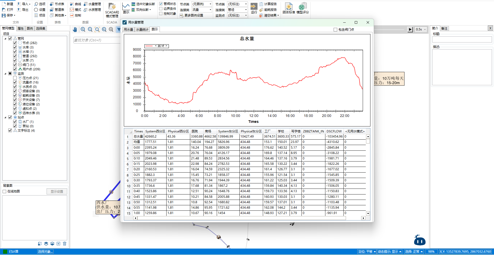Screen dimensions: 494x255
Task: Open the 团体标准 standards icon
Action: pyautogui.click(x=289, y=8)
